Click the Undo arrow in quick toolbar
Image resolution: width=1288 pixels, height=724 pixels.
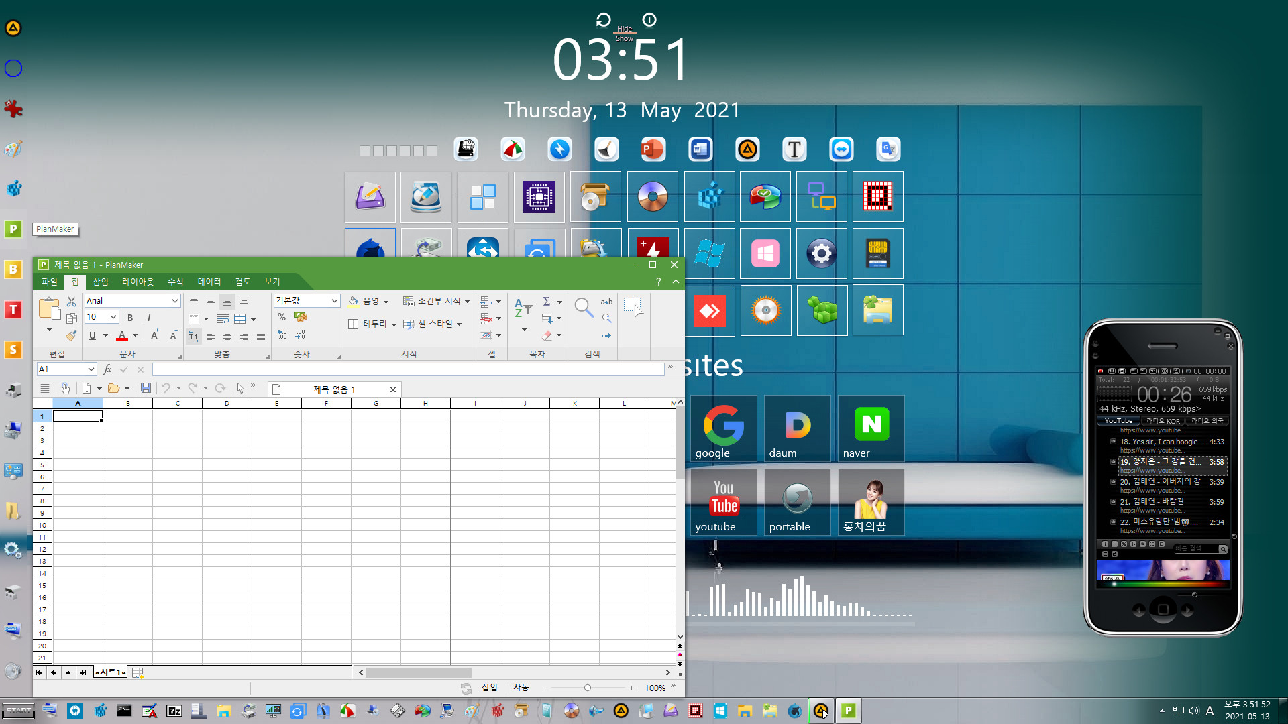click(166, 388)
